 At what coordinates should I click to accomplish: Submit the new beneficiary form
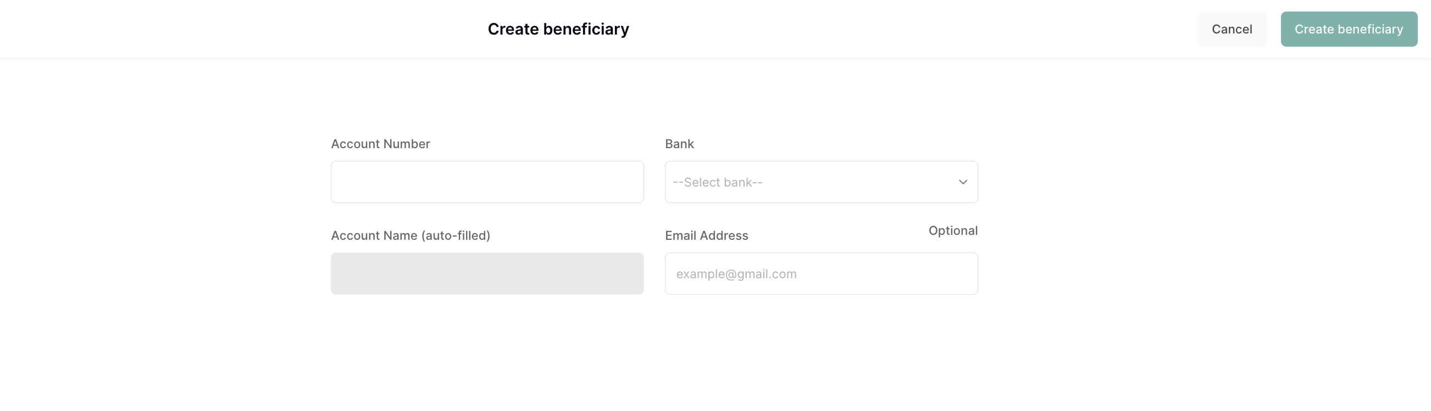click(1348, 29)
